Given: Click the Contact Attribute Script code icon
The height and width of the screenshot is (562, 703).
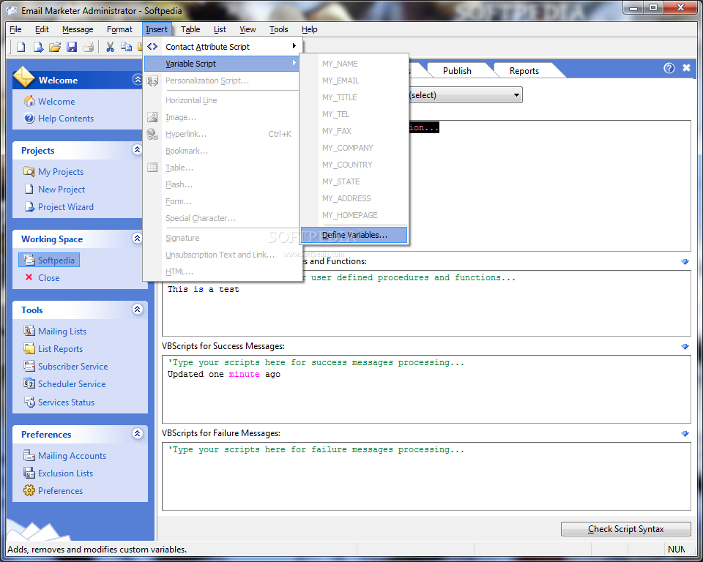Looking at the screenshot, I should coord(152,47).
